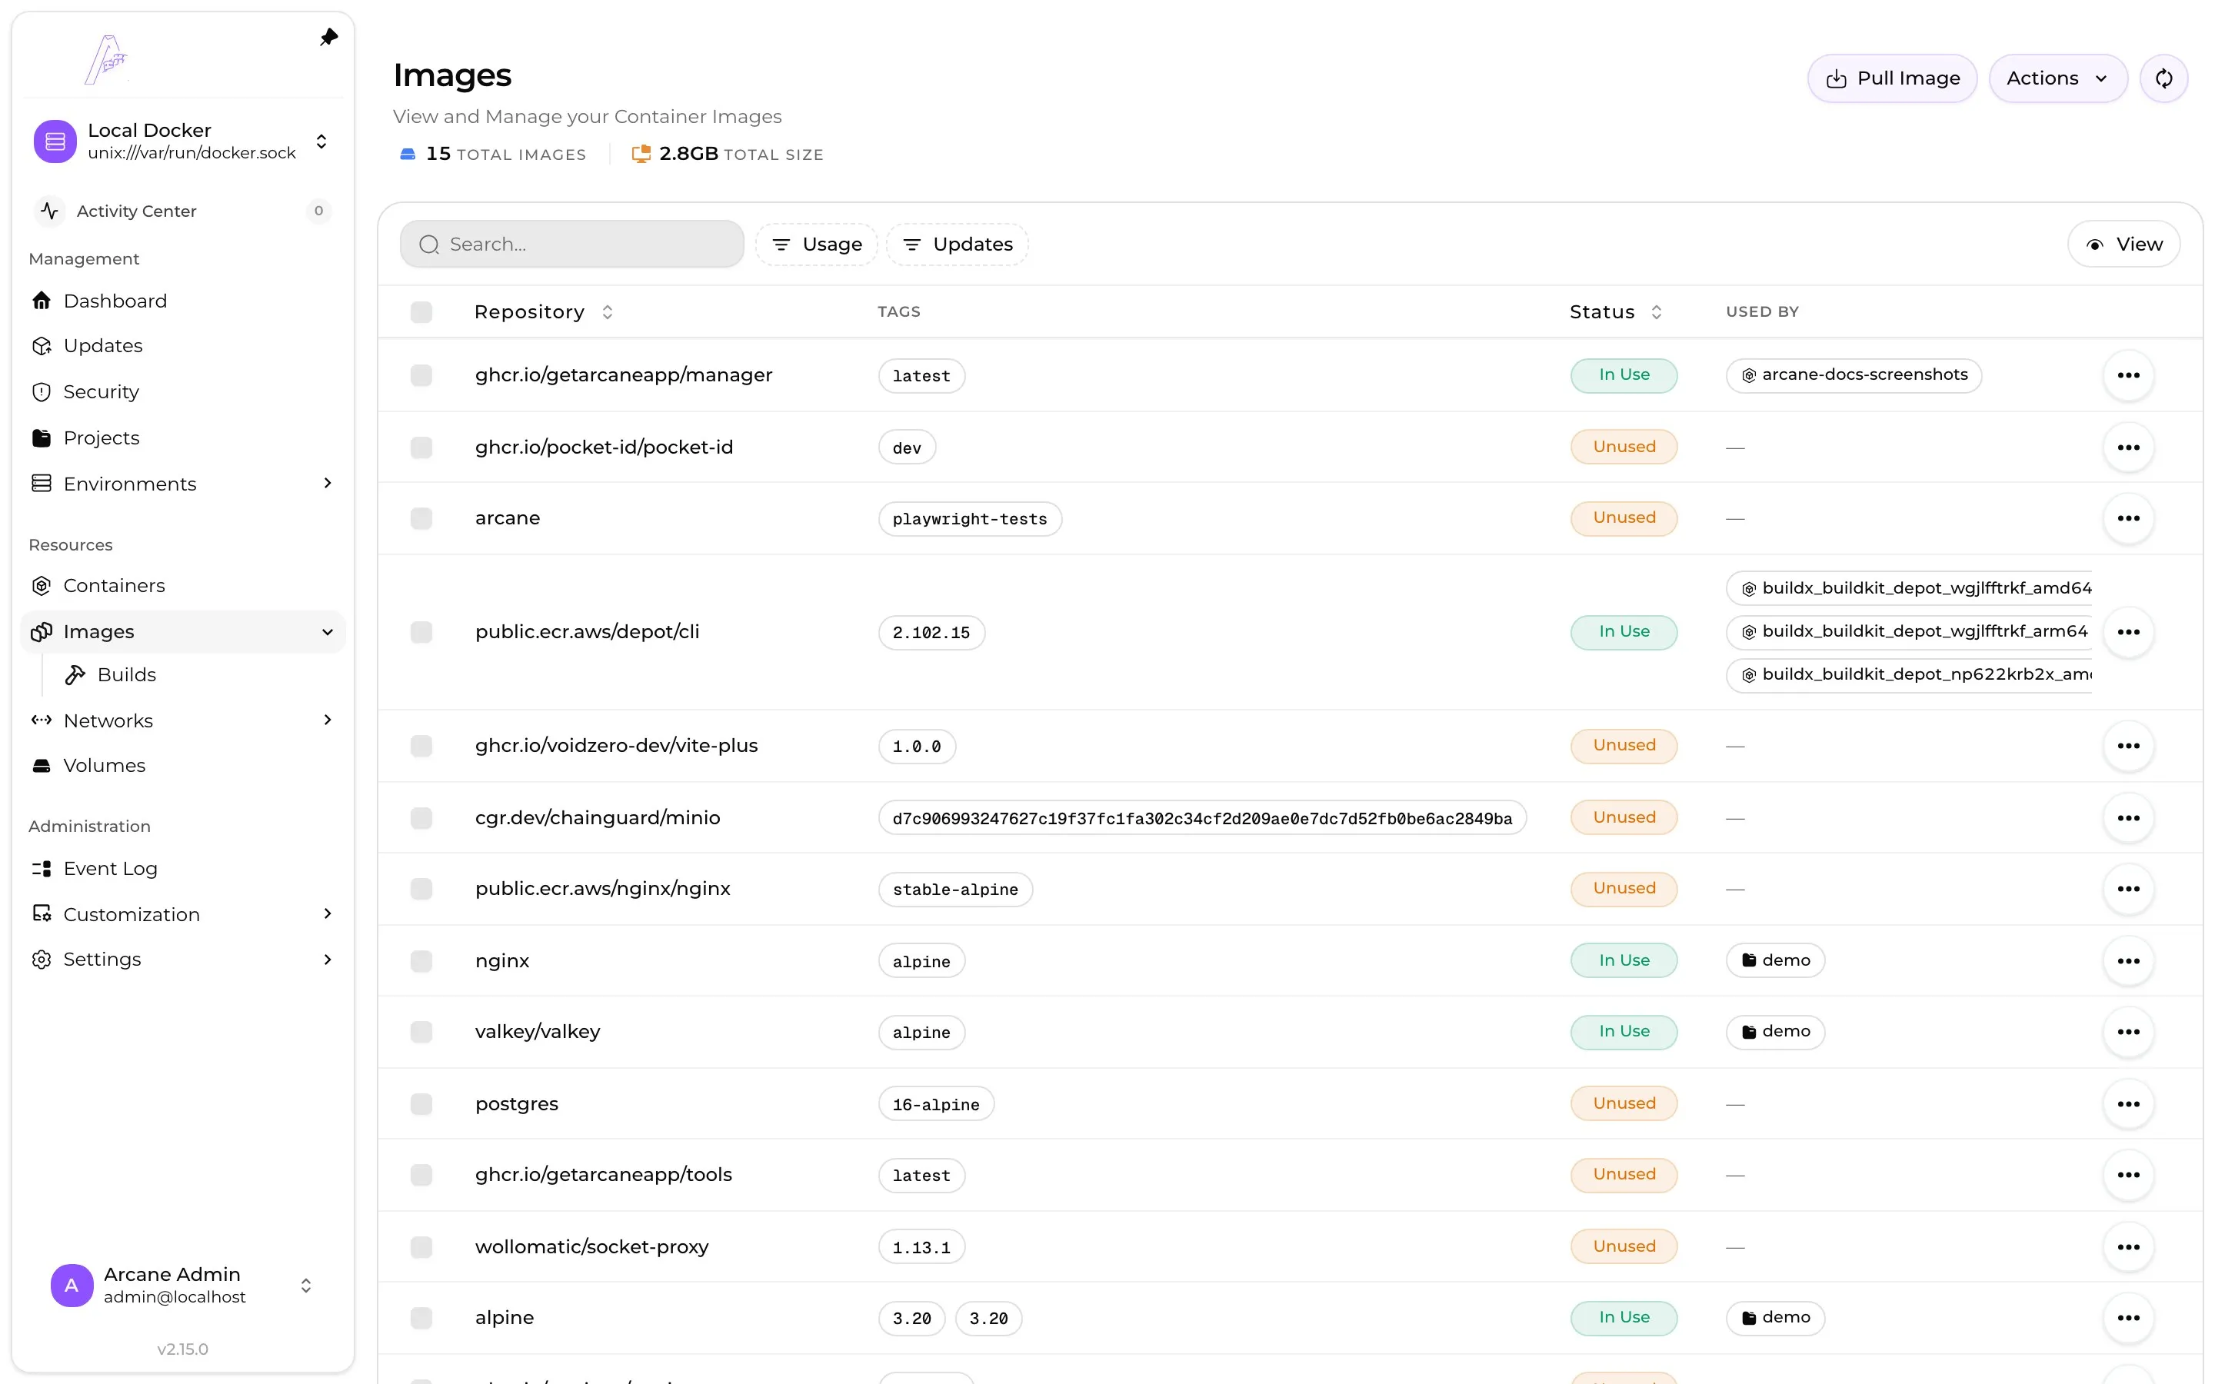Click the Arcane Admin avatar
The height and width of the screenshot is (1384, 2215).
tap(72, 1285)
